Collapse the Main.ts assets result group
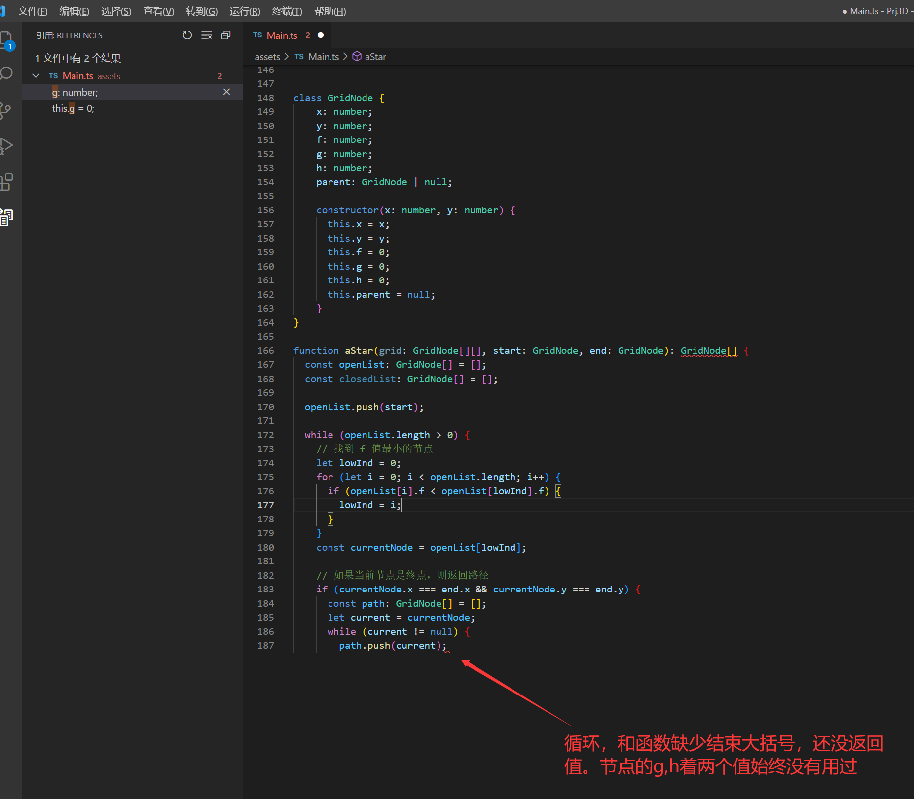This screenshot has height=799, width=914. click(x=36, y=76)
